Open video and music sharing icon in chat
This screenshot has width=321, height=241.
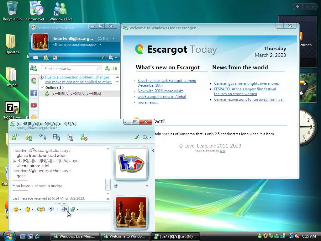[x=56, y=137]
